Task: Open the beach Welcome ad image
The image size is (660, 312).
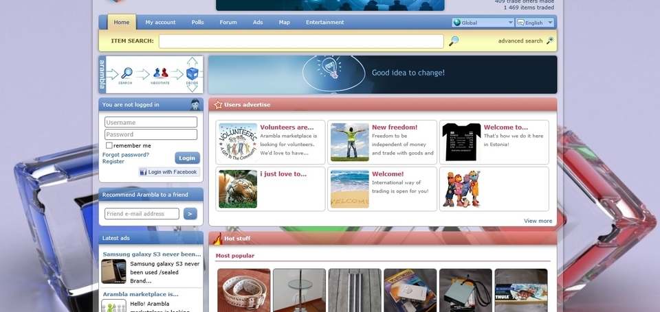Action: point(349,189)
